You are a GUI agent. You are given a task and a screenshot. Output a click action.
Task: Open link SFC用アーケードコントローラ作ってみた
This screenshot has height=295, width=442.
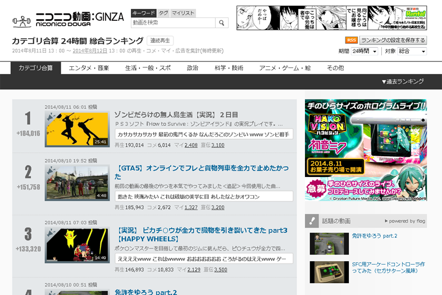point(388,267)
